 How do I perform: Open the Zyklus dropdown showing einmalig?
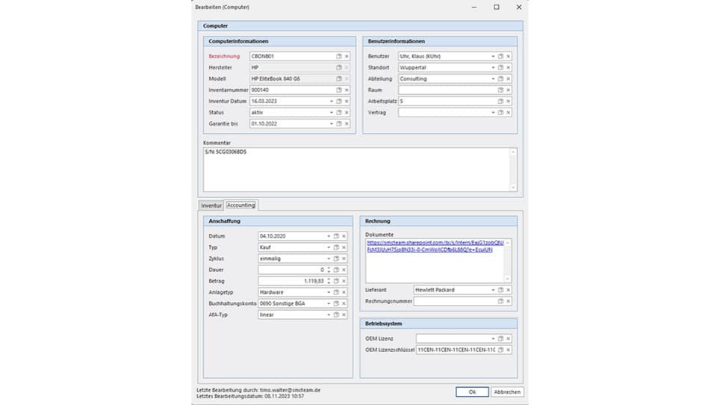[x=329, y=259]
